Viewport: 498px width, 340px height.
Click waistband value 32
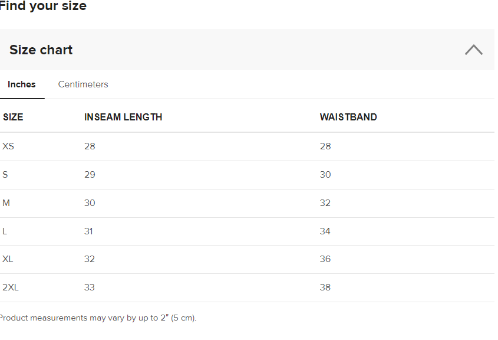point(325,203)
